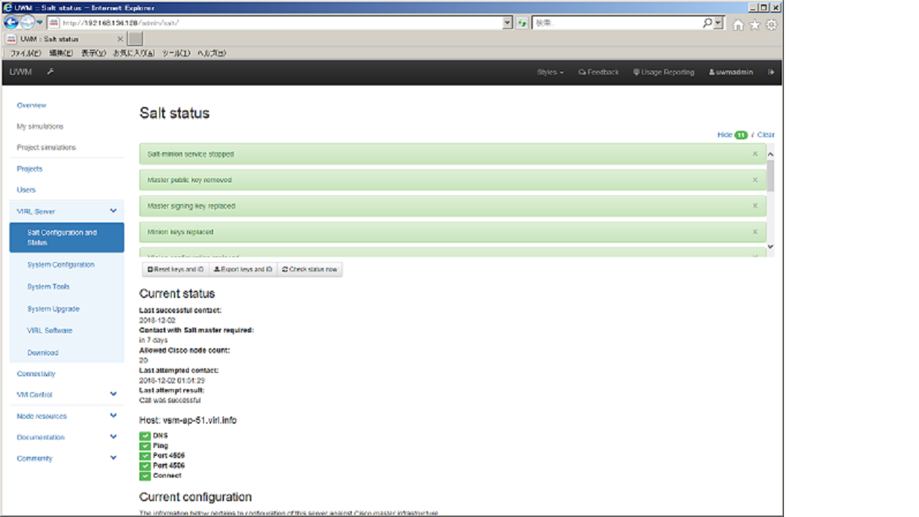This screenshot has height=517, width=919.
Task: Open the back-forward history dropdown arrow
Action: coord(40,23)
